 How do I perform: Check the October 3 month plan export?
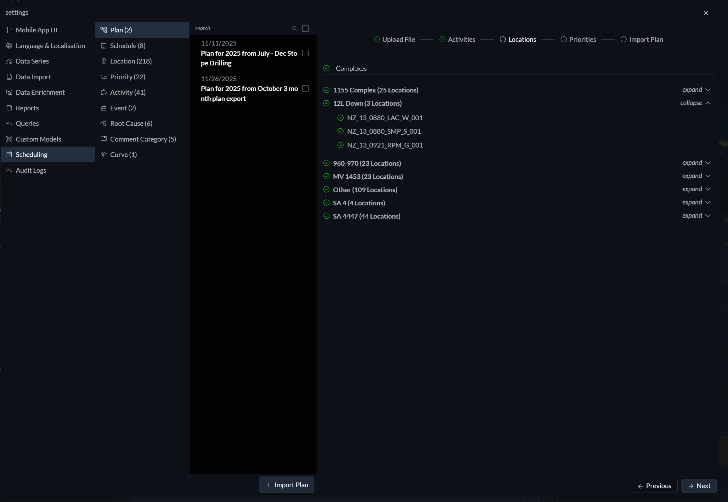point(305,88)
